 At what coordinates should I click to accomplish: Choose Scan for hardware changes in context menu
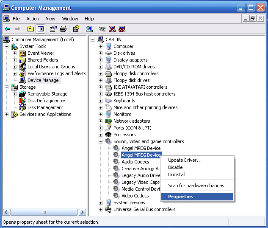click(x=197, y=186)
